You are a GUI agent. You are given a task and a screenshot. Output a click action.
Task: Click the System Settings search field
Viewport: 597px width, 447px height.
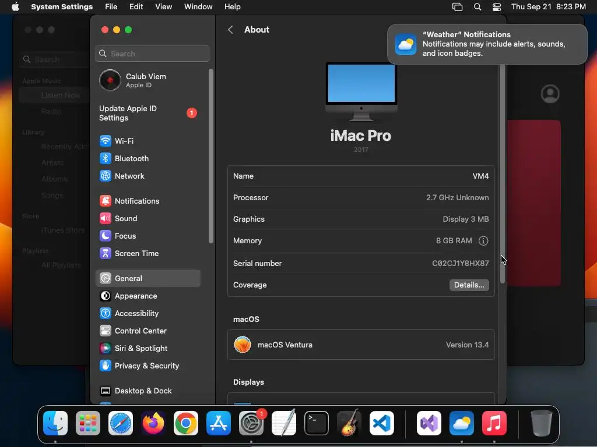coord(152,54)
